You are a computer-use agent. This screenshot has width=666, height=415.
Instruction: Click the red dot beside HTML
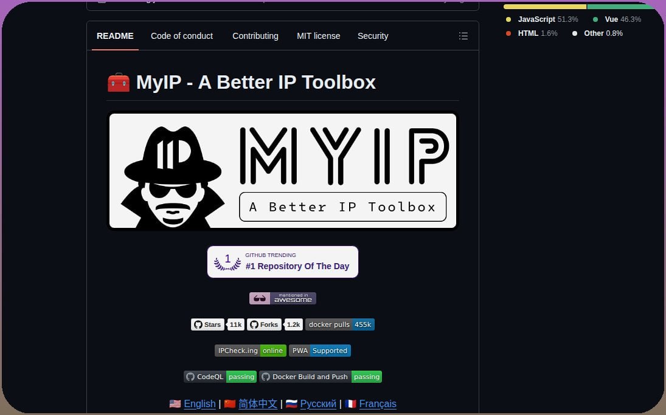point(508,33)
